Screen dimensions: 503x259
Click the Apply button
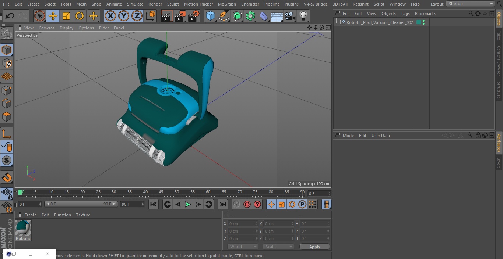[x=314, y=247]
